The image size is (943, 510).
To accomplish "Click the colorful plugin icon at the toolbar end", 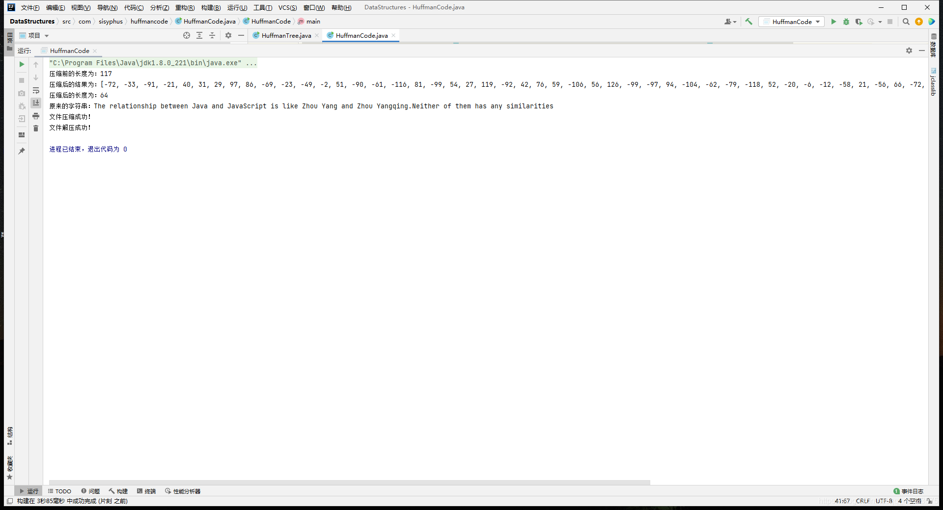I will click(932, 22).
